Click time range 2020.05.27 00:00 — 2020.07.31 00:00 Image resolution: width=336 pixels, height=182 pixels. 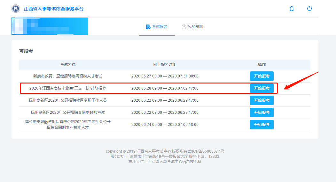[x=165, y=76]
